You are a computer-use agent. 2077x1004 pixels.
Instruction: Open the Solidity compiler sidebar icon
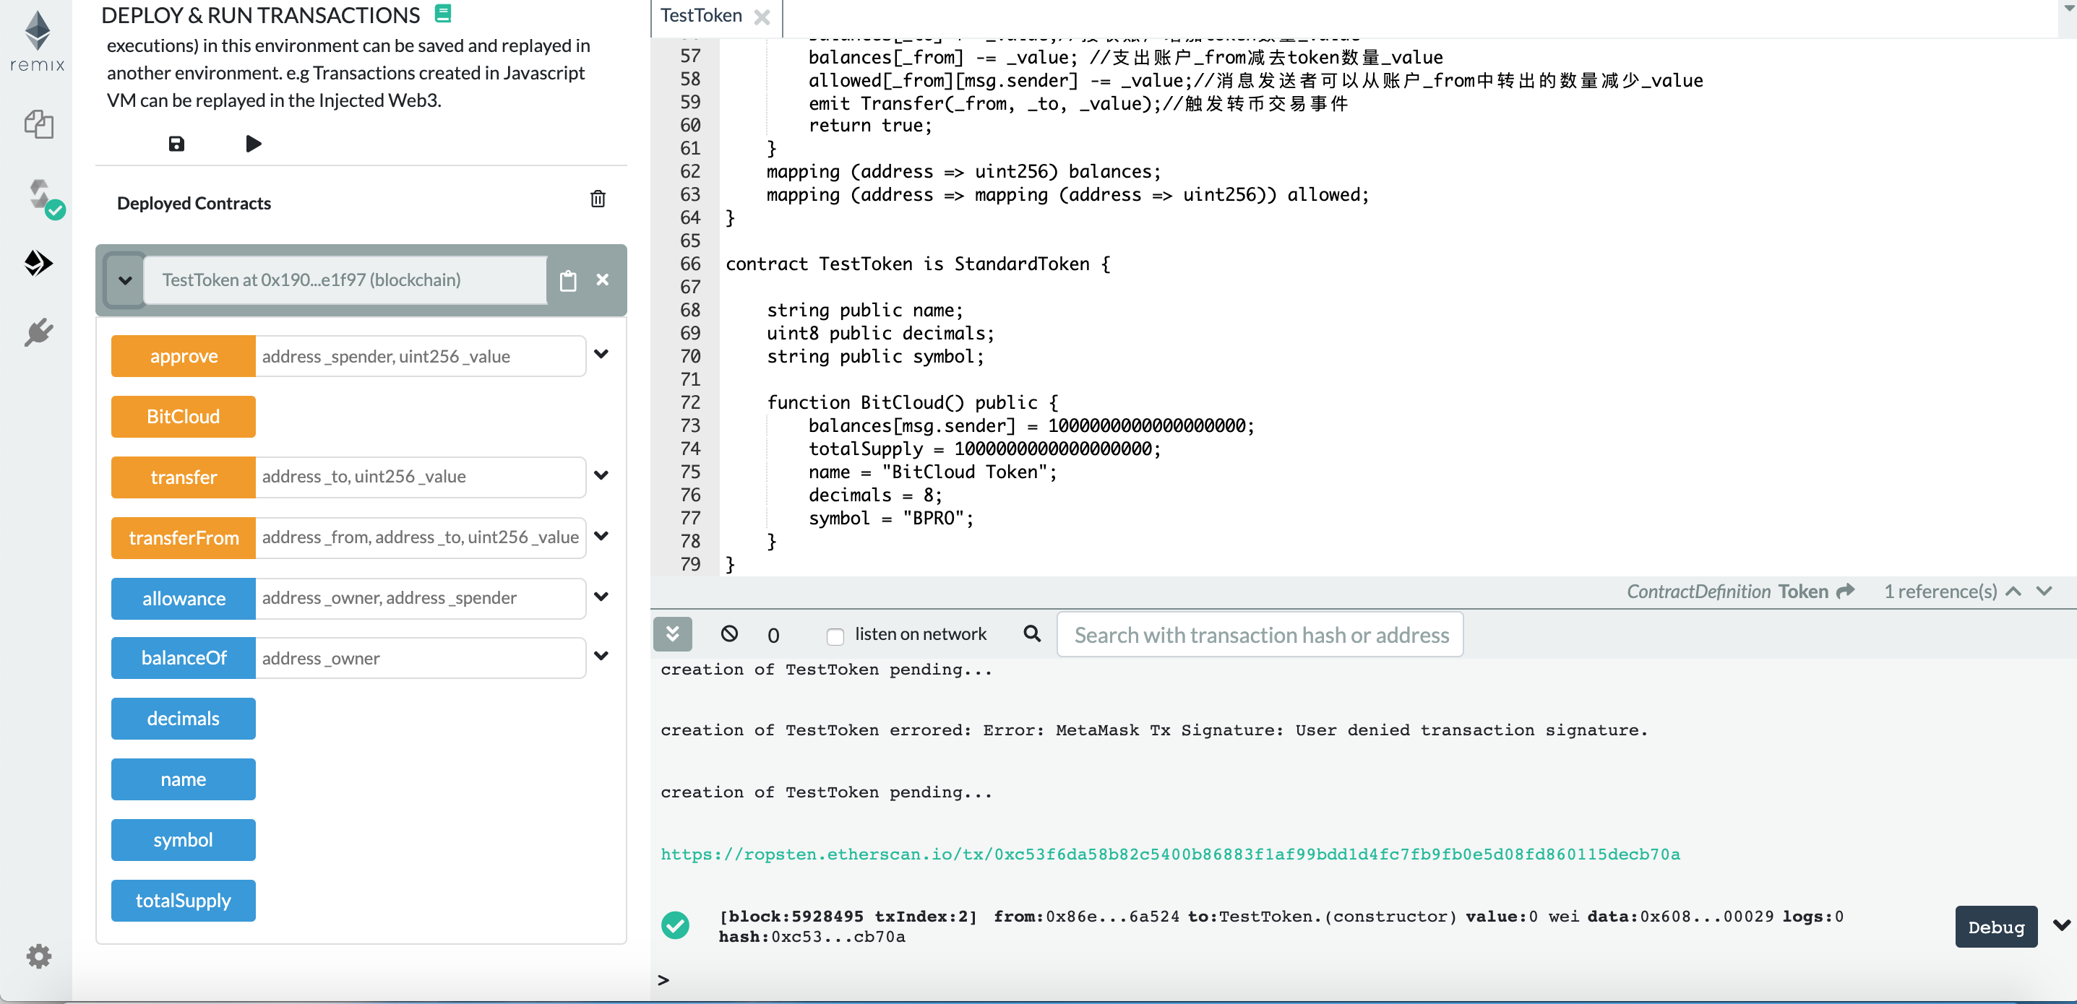40,196
